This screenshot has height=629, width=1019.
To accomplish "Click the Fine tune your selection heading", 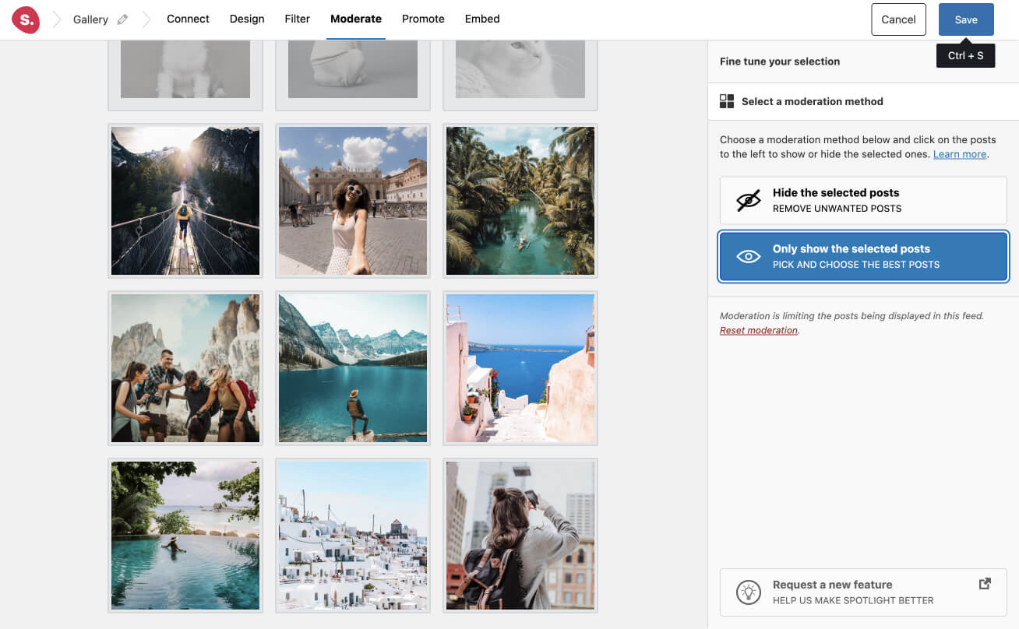I will click(x=780, y=61).
